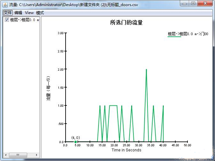215x161 pixels.
Task: Click the horizontal scrollbar thumb in side panel
Action: (x=18, y=155)
